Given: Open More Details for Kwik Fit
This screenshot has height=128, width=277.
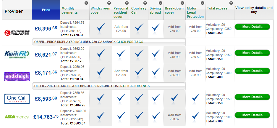Looking at the screenshot, I should [252, 53].
